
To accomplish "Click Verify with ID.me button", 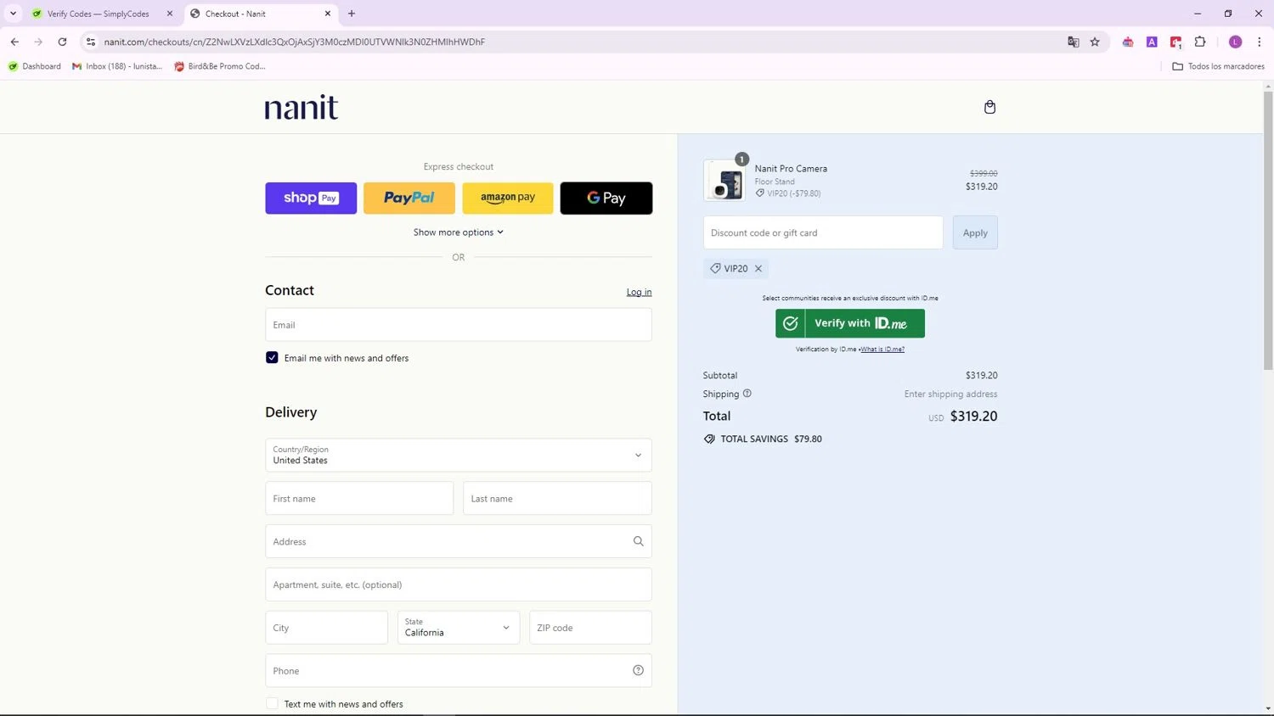I will click(850, 323).
